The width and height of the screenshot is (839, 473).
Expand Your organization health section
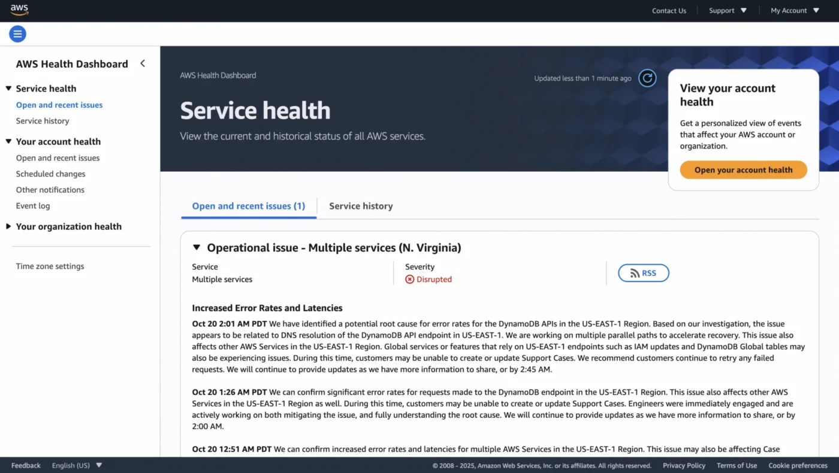[8, 226]
